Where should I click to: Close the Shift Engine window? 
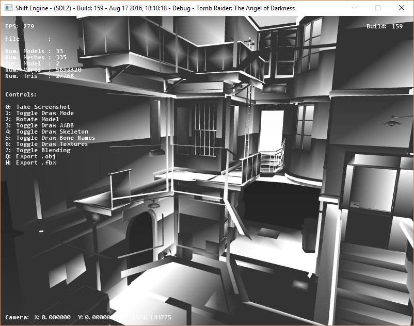tap(401, 8)
